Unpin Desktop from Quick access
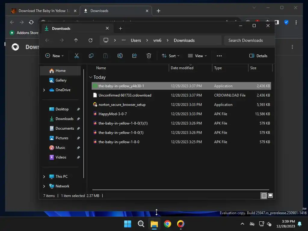This screenshot has width=308, height=231. (79, 109)
